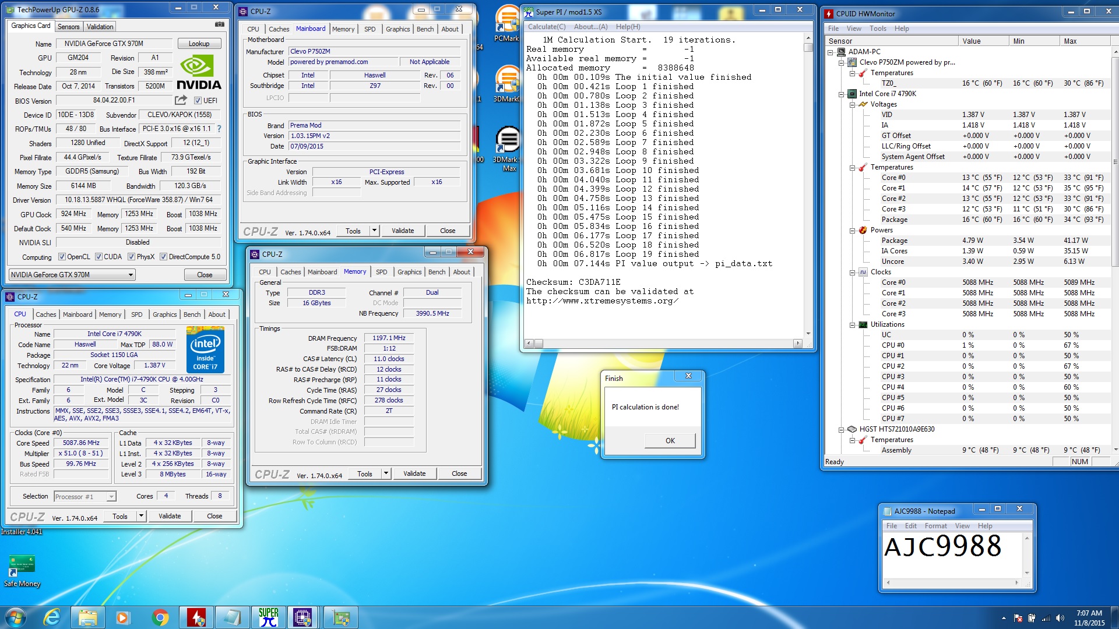This screenshot has height=629, width=1119.
Task: Open HWMonitor taskbar icon
Action: click(x=196, y=617)
